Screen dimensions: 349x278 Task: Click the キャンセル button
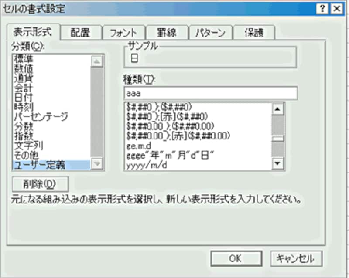[x=296, y=258]
